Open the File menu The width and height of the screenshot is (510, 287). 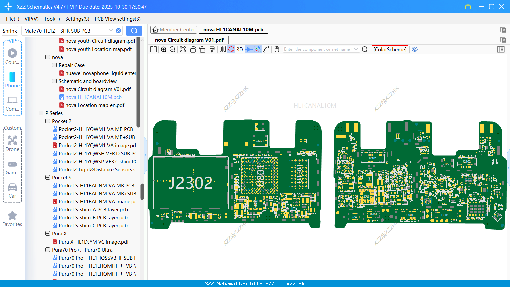click(13, 19)
